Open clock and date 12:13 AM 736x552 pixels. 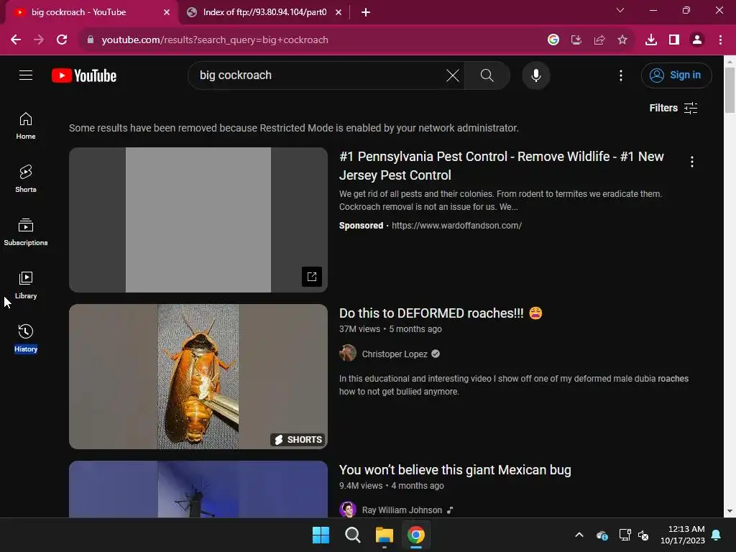[x=683, y=535]
